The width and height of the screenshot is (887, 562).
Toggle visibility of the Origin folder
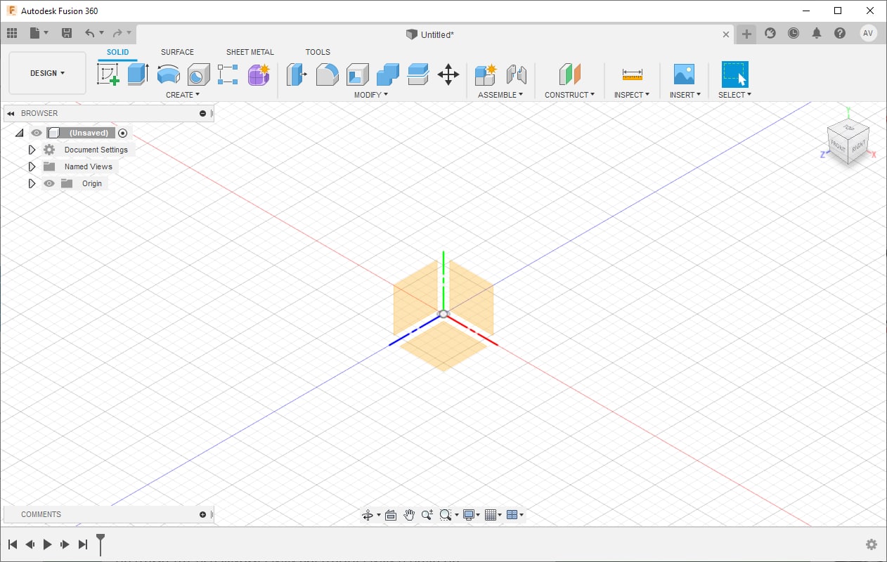click(x=49, y=183)
